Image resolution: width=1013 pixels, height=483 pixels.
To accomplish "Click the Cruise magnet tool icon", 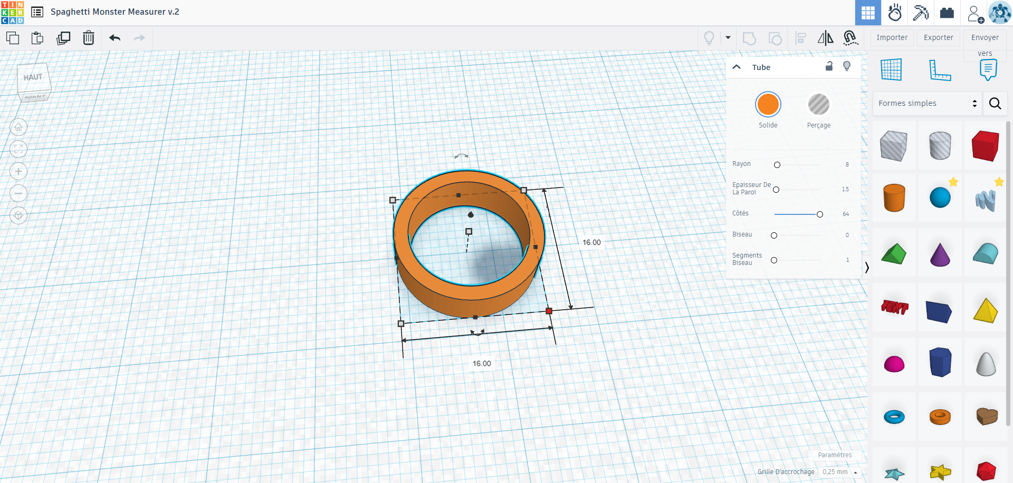I will click(850, 38).
